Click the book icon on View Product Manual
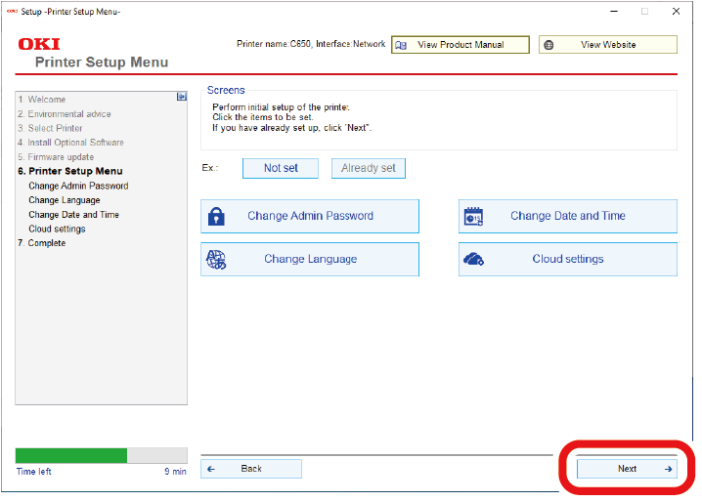This screenshot has width=702, height=502. tap(401, 45)
